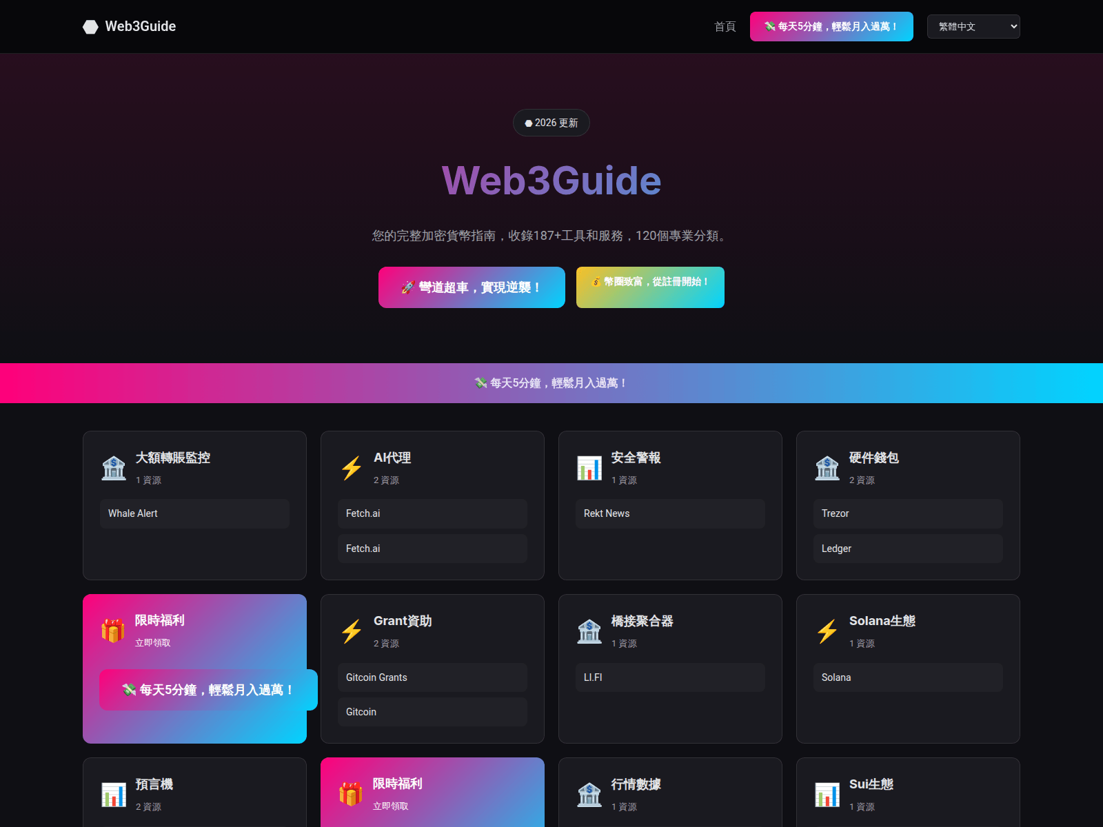The width and height of the screenshot is (1103, 827).
Task: Click the lightning icon beside Grant資助
Action: [352, 631]
